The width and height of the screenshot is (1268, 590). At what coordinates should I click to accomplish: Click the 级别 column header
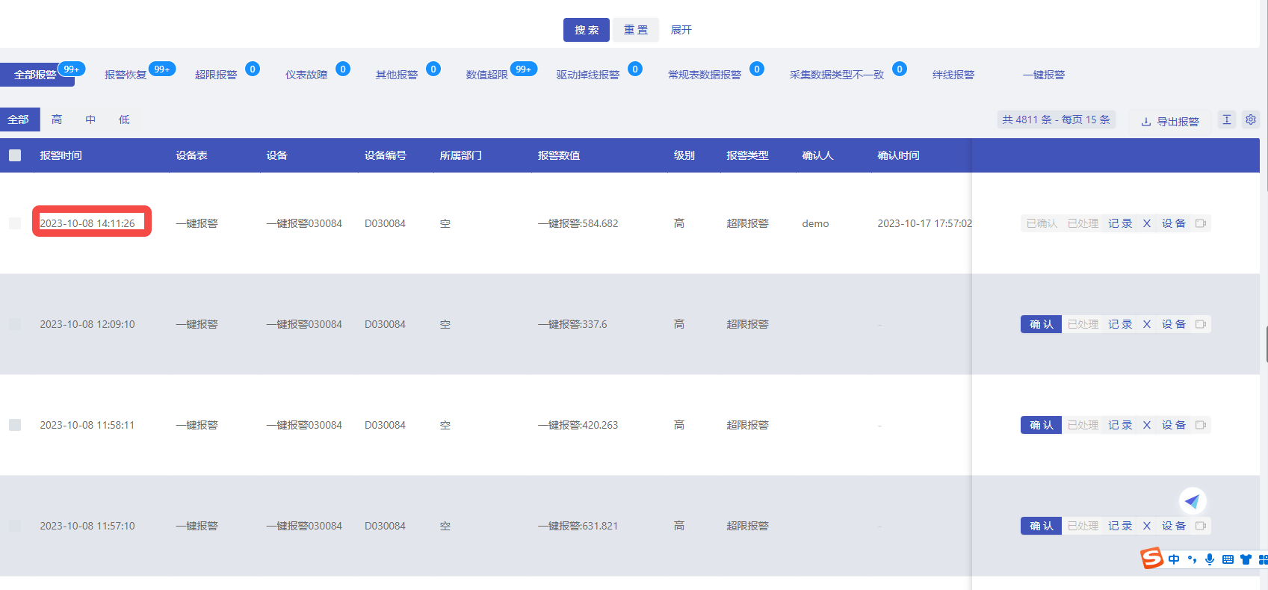tap(684, 155)
